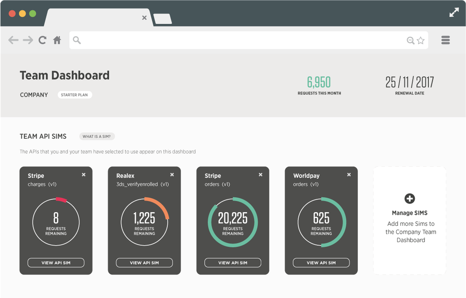Click the Manage SIMS plus icon
The height and width of the screenshot is (298, 466).
pos(410,198)
